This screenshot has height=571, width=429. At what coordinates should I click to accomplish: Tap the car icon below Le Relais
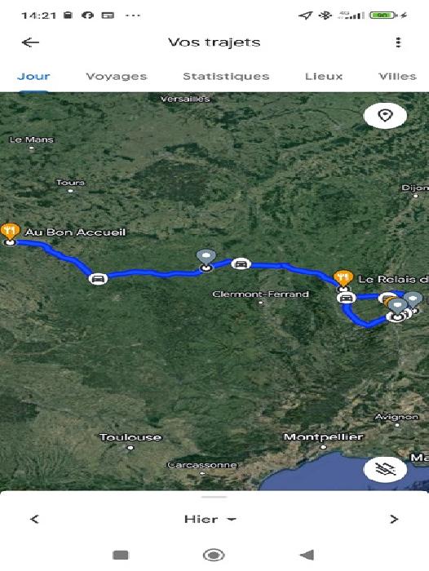(346, 298)
